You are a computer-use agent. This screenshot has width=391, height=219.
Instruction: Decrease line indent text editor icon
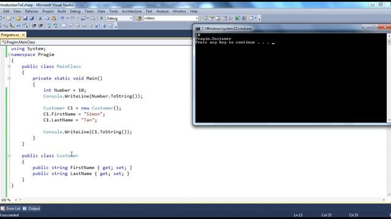point(34,26)
